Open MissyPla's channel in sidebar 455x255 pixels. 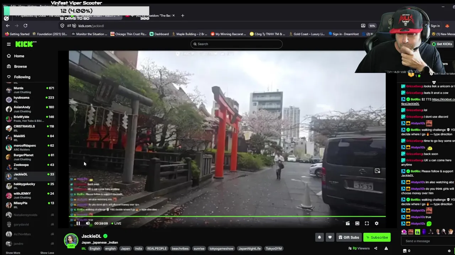click(30, 205)
